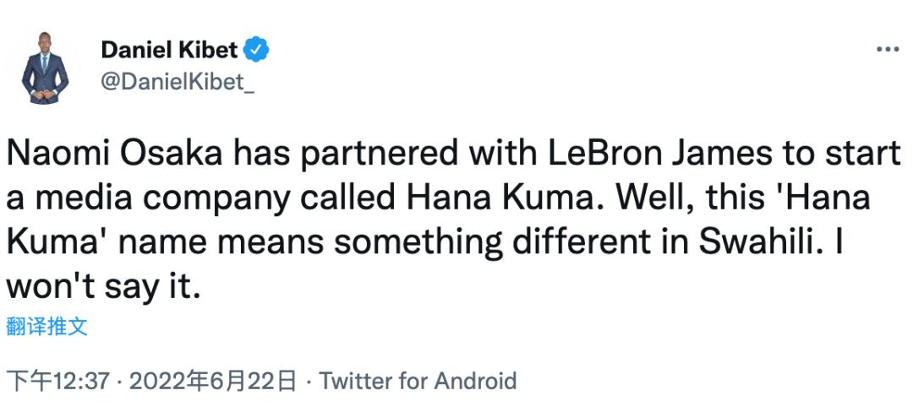Click the Daniel Kibet display name

coord(169,50)
